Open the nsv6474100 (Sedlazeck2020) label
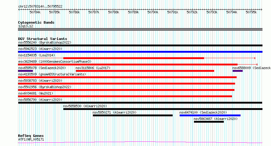 [x=203, y=112]
